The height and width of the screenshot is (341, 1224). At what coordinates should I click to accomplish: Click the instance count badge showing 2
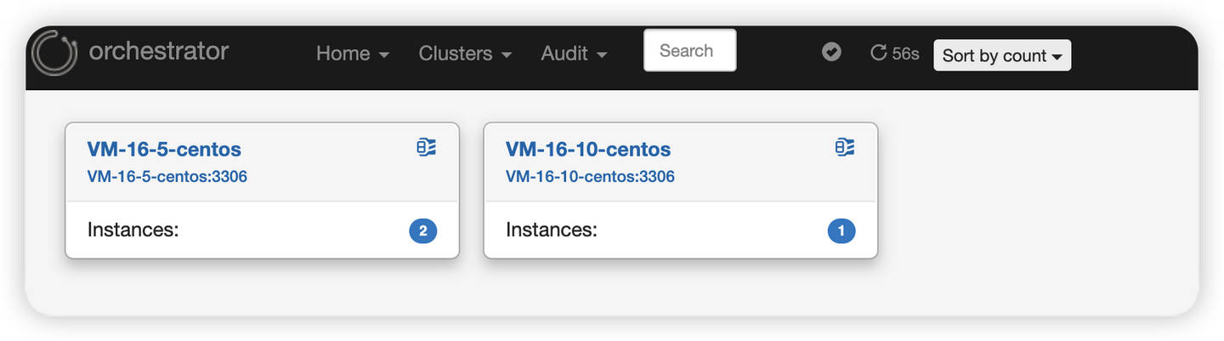pyautogui.click(x=422, y=230)
